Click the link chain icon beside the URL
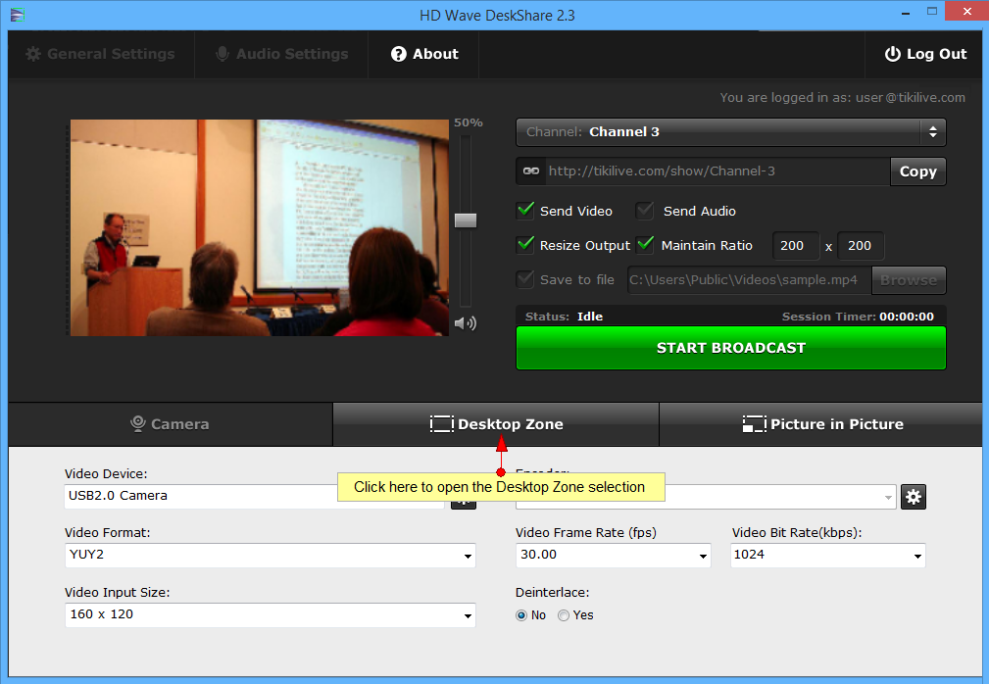Image resolution: width=989 pixels, height=684 pixels. coord(531,171)
